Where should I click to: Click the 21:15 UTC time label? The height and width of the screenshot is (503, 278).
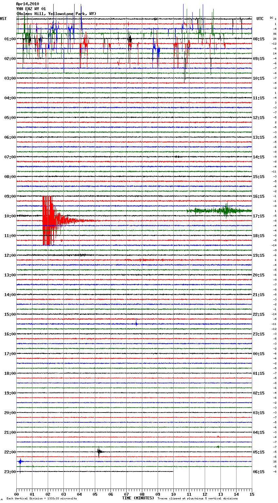259,295
